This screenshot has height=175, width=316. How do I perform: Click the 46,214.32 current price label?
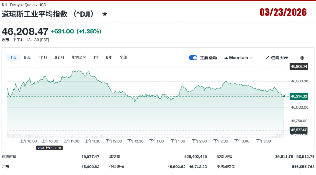[x=299, y=96]
